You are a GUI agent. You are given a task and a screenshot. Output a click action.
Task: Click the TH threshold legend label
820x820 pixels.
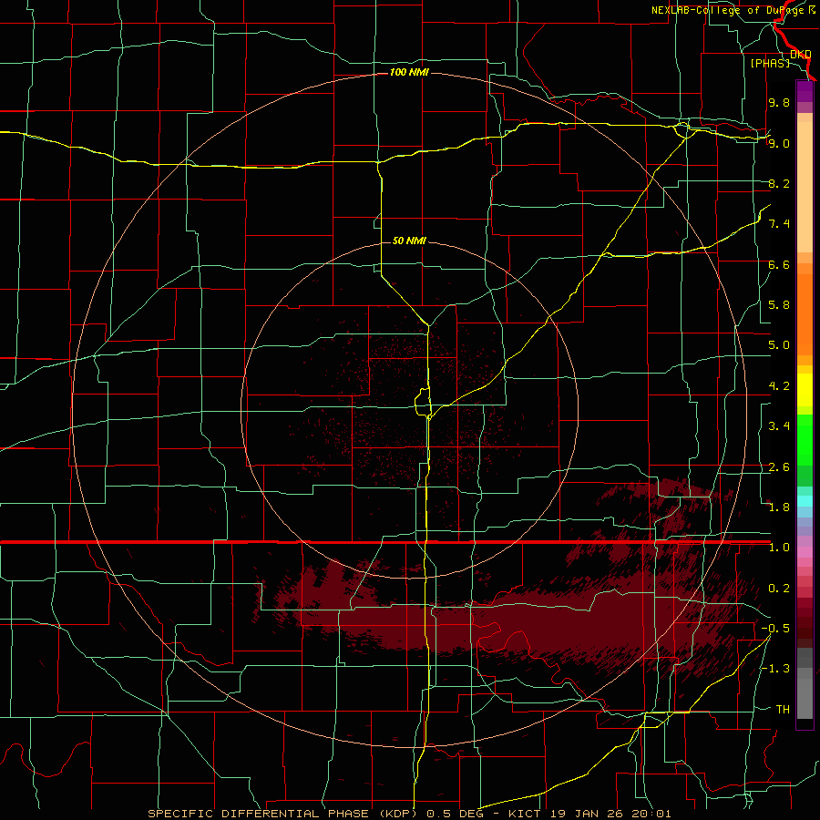783,710
